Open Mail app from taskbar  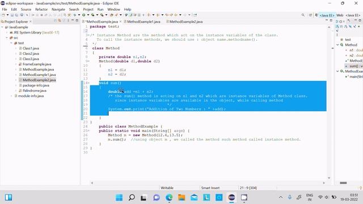click(x=194, y=198)
